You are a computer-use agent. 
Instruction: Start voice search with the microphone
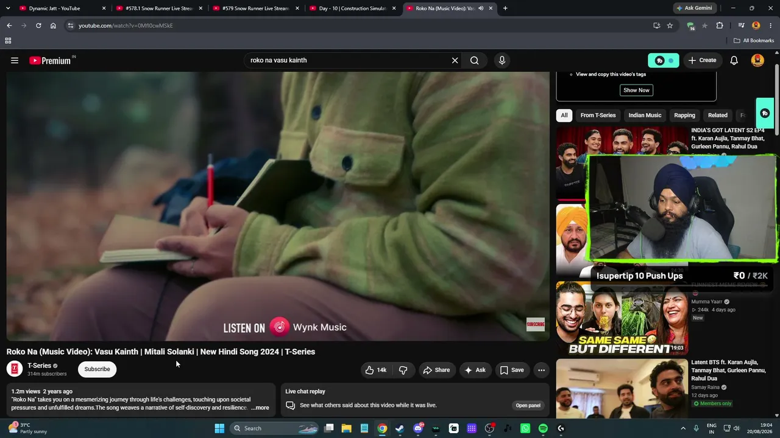click(x=502, y=60)
